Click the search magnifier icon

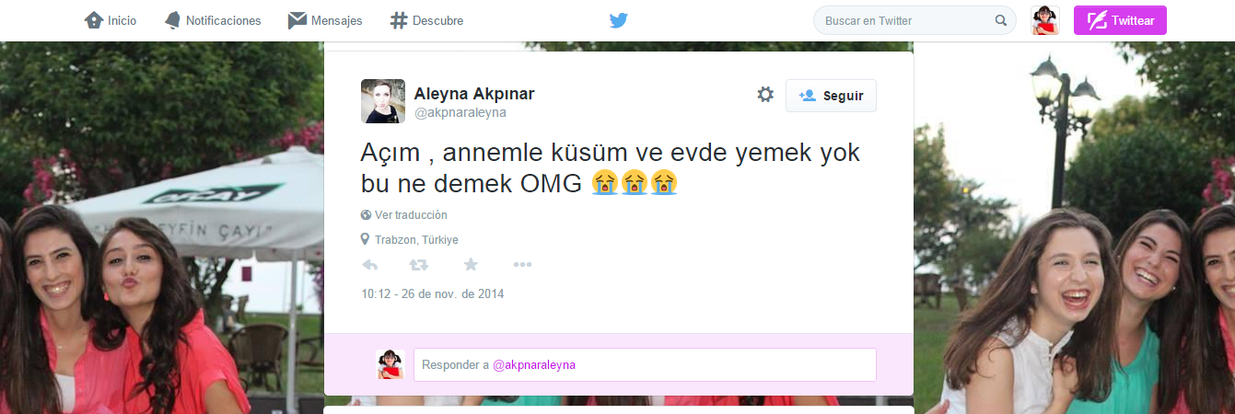1001,20
